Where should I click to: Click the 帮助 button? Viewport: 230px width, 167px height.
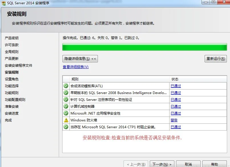pyautogui.click(x=214, y=164)
